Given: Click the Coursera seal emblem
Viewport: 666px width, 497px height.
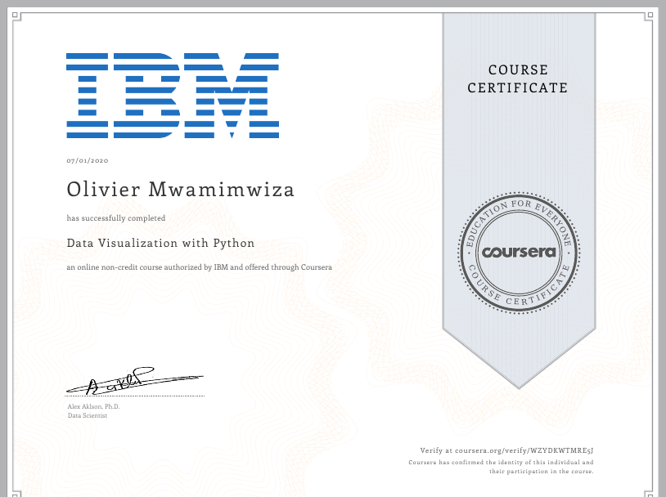Looking at the screenshot, I should 519,253.
